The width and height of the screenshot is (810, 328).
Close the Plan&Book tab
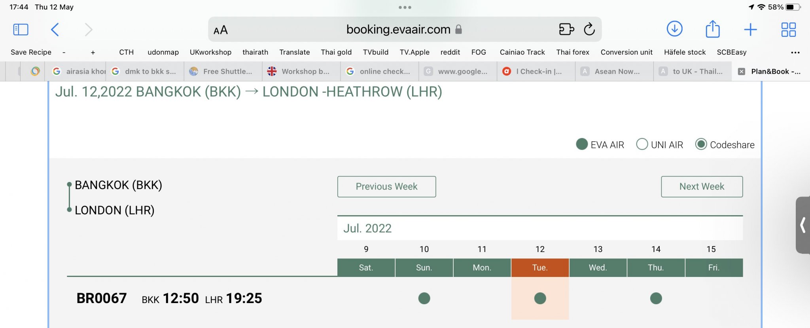(742, 72)
